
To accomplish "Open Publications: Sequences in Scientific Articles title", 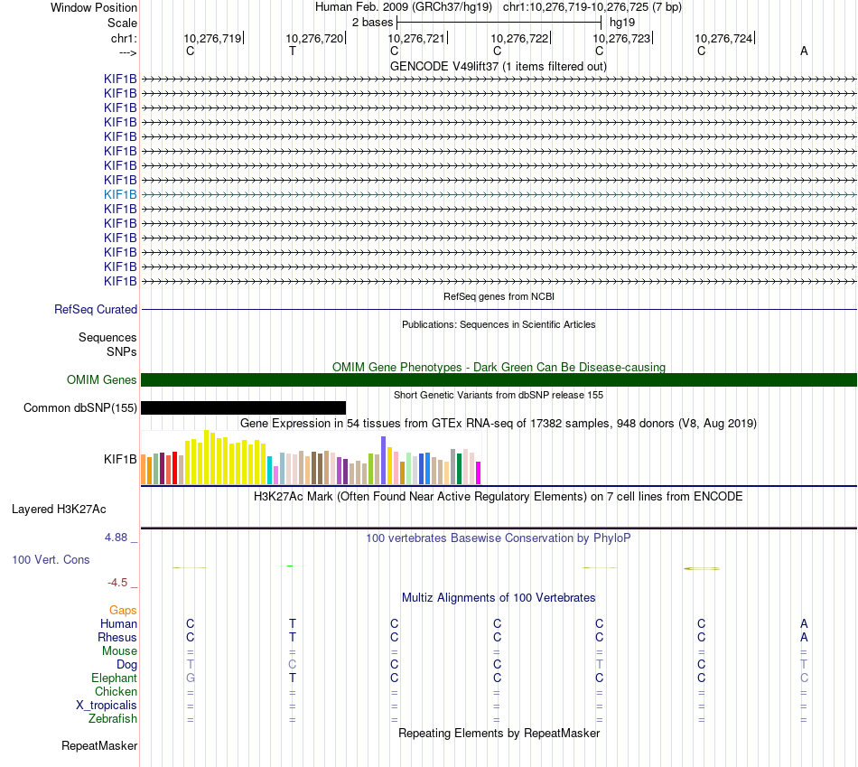I will (499, 324).
